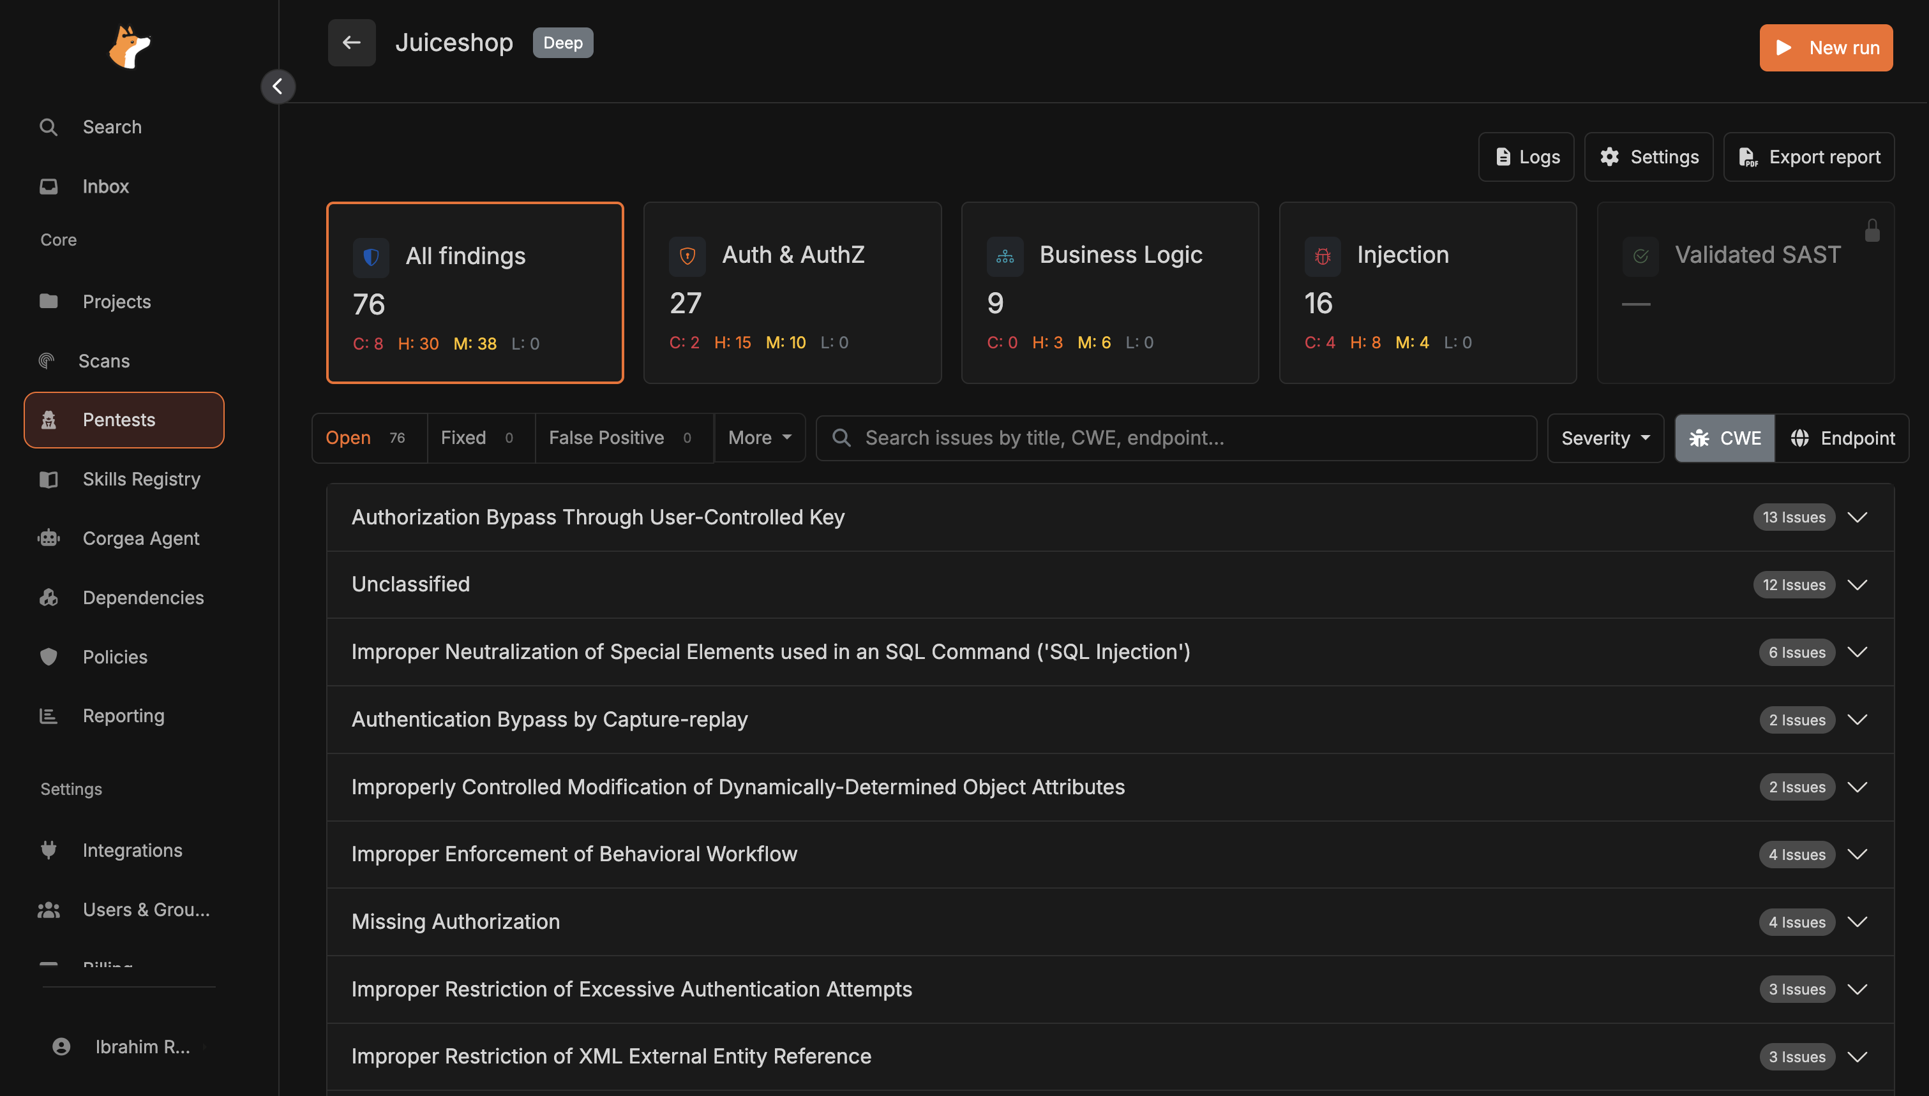Click the Skills Registry book icon
Viewport: 1929px width, 1096px height.
coord(48,480)
